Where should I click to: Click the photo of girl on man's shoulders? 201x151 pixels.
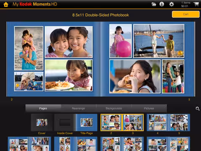click(29, 48)
